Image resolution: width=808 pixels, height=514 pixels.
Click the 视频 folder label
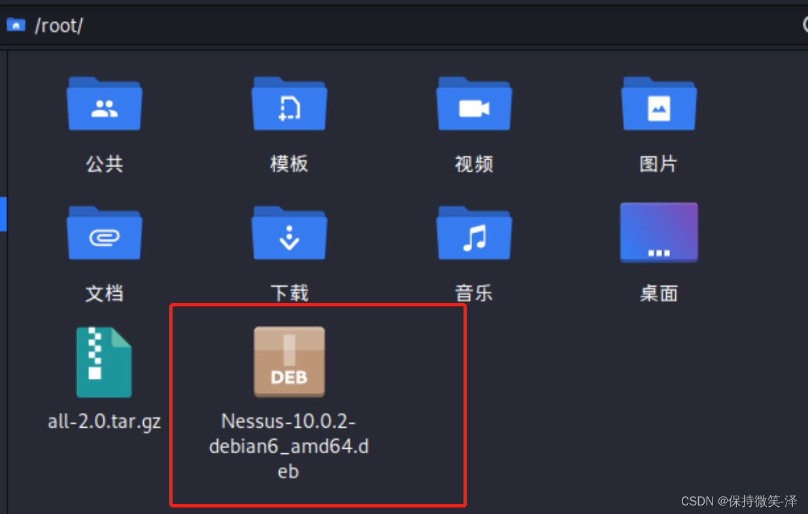(x=474, y=164)
